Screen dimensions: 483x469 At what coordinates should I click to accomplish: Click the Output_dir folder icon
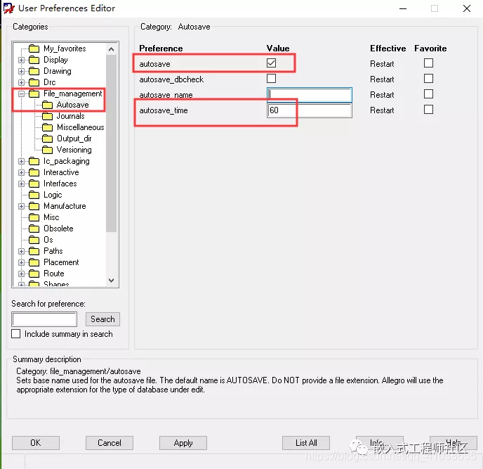click(x=47, y=139)
